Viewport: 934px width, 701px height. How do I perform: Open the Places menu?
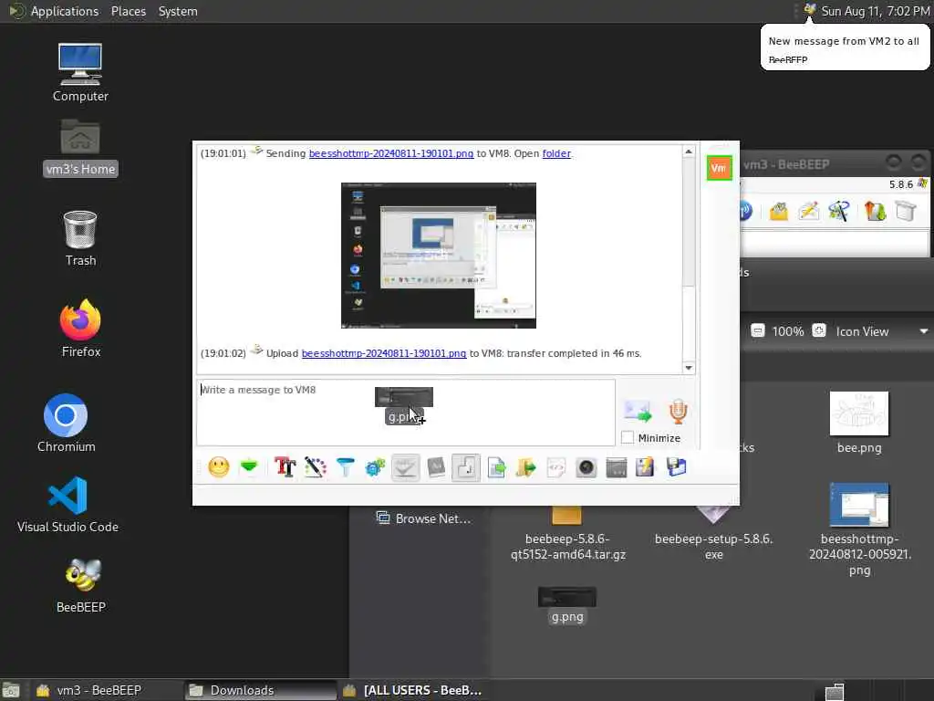[128, 11]
